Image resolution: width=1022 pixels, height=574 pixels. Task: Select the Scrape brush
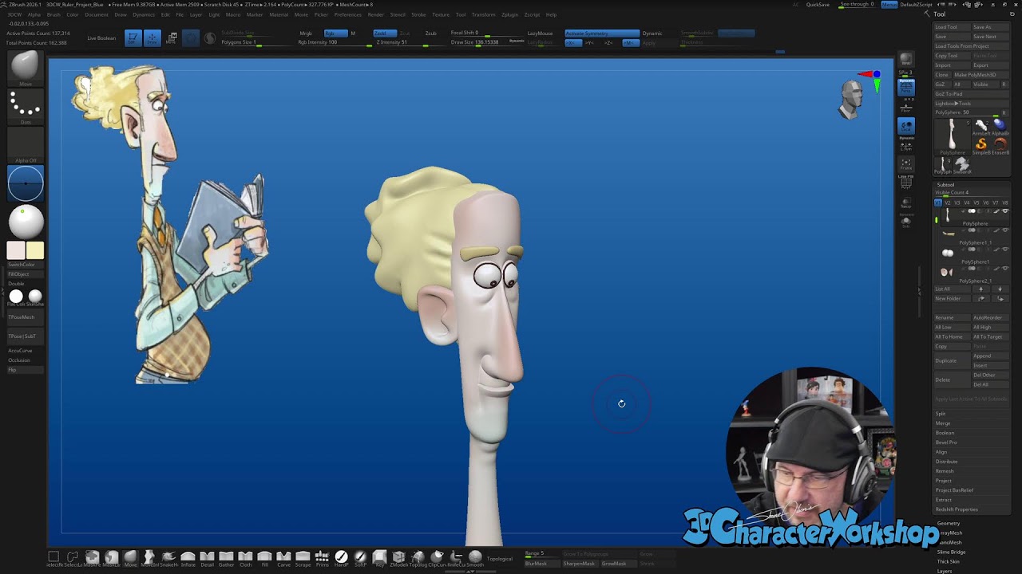(303, 557)
